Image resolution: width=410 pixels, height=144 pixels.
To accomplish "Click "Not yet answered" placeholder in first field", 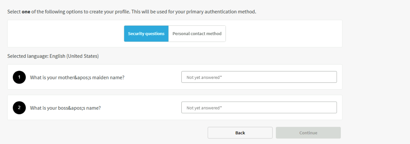I will coord(203,77).
